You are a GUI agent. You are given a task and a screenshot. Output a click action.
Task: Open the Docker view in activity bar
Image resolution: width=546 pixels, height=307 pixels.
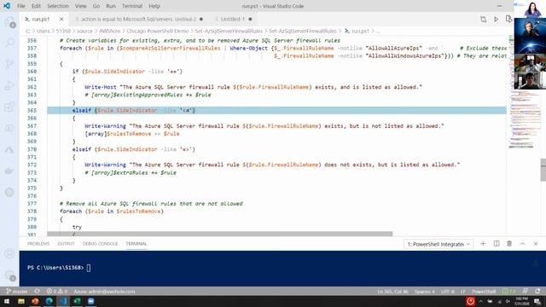click(x=9, y=171)
